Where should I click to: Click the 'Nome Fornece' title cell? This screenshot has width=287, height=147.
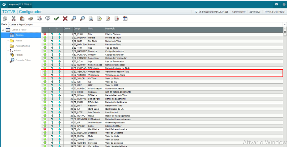pos(96,65)
